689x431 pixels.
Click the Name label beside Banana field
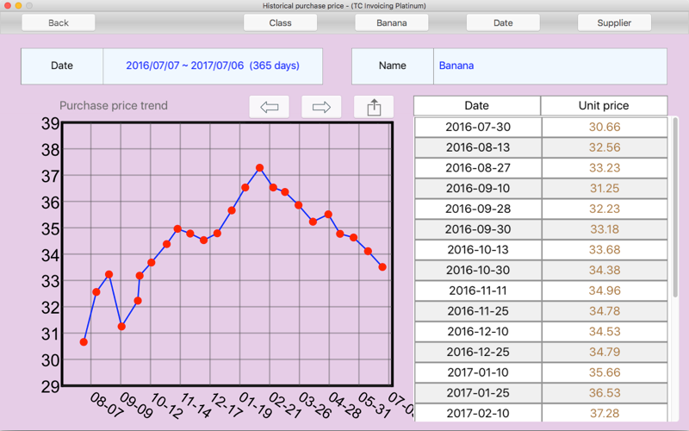(x=393, y=66)
